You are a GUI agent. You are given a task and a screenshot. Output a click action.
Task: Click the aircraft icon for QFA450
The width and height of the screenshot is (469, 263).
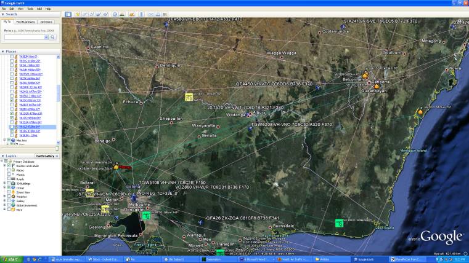317,88
